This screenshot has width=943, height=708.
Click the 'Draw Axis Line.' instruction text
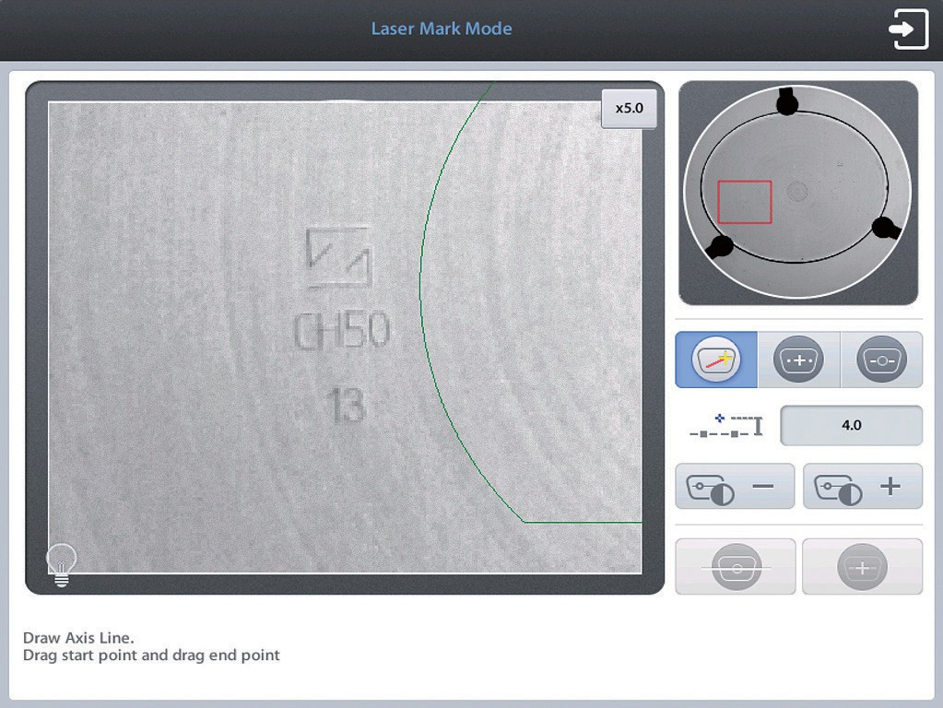click(x=78, y=638)
